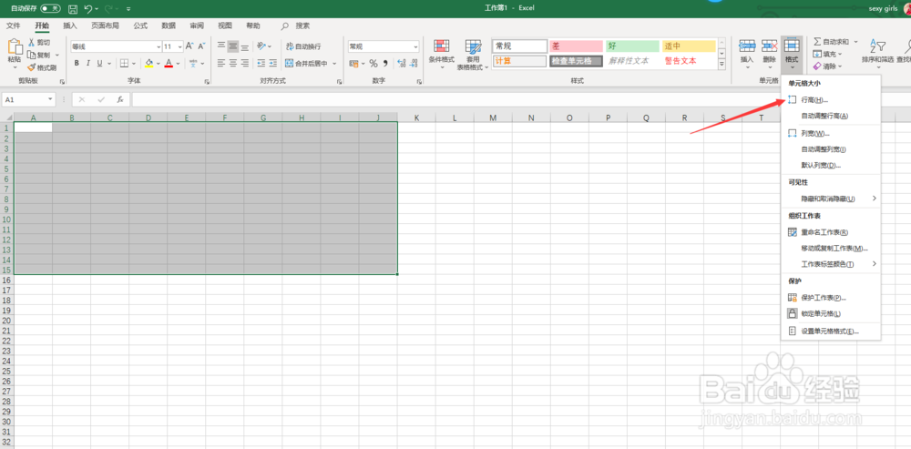This screenshot has height=449, width=911.
Task: Click the Conditional Formatting (条件格式) icon
Action: [442, 46]
